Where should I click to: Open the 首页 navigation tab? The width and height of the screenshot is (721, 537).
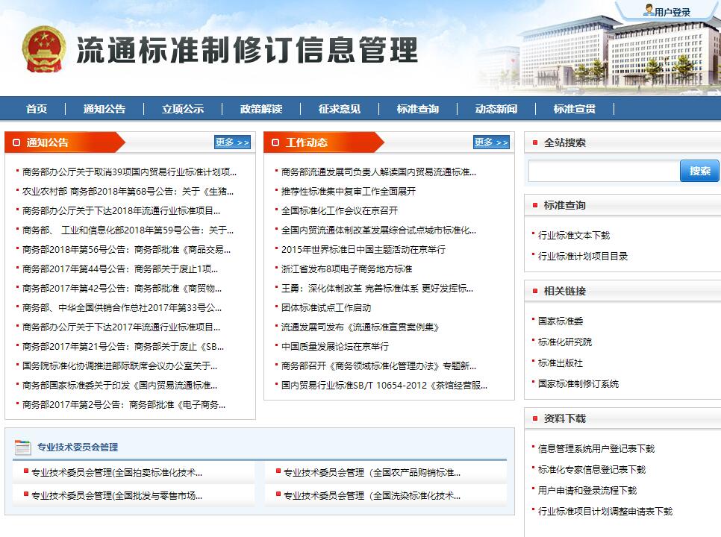click(x=37, y=109)
